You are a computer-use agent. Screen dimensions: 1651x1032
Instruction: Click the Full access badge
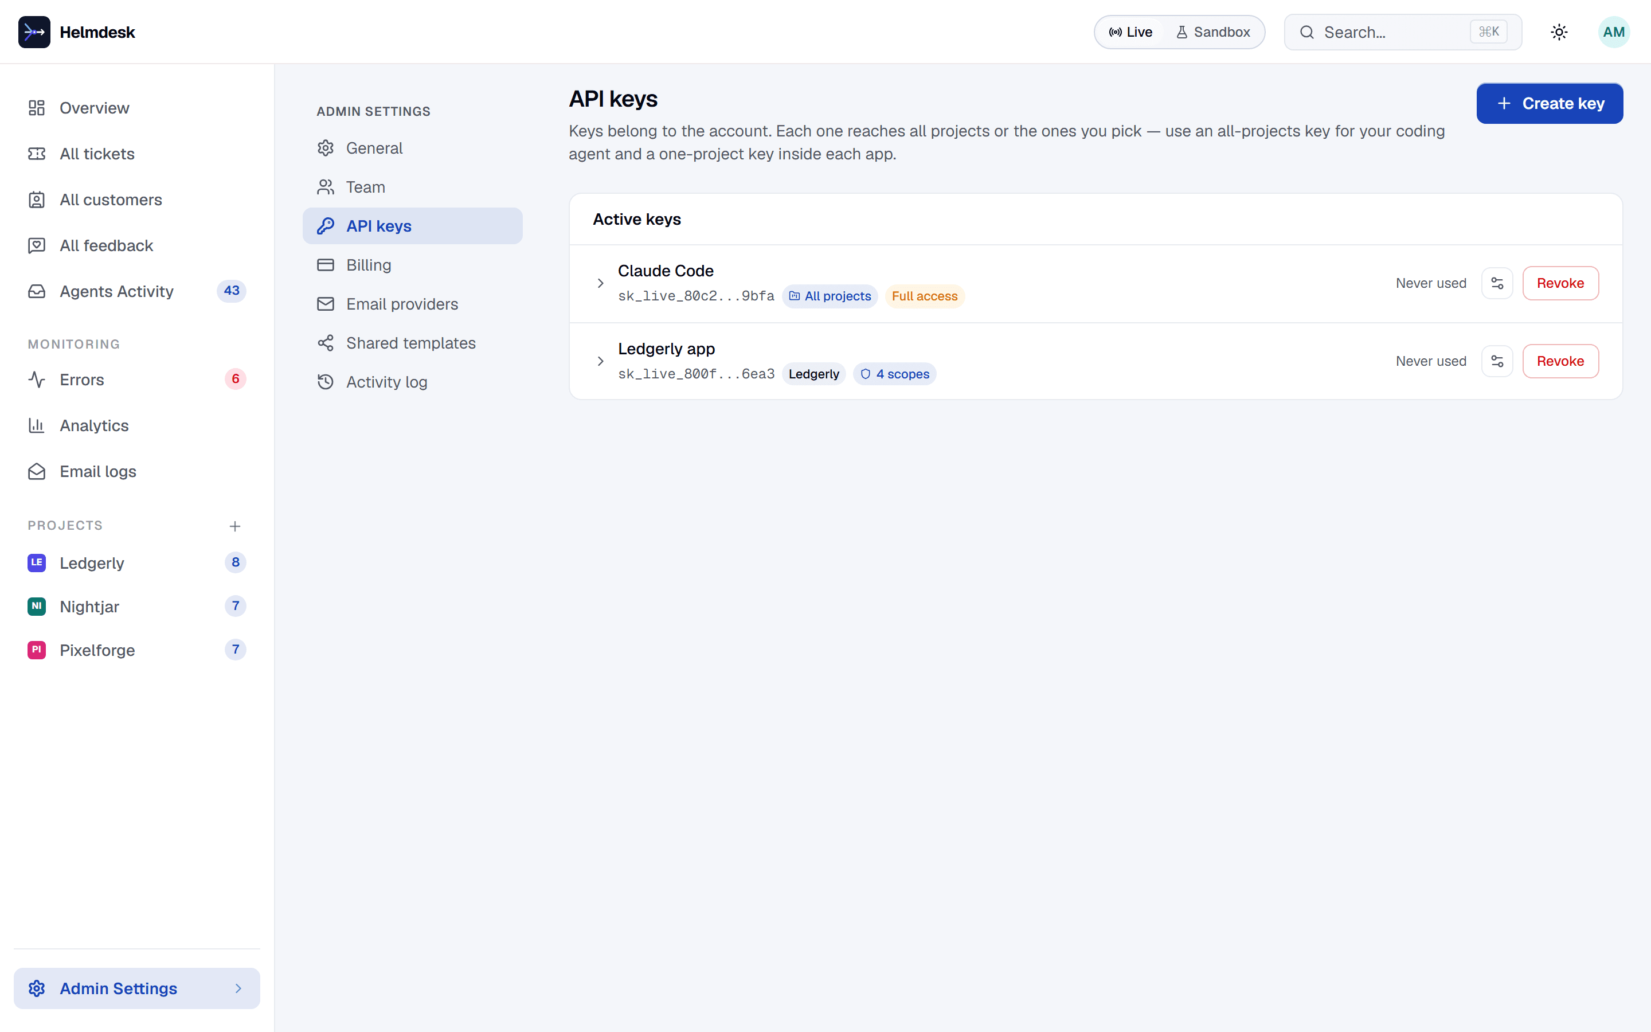point(925,296)
